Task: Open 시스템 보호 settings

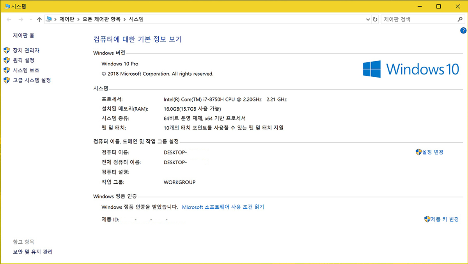Action: coord(26,70)
